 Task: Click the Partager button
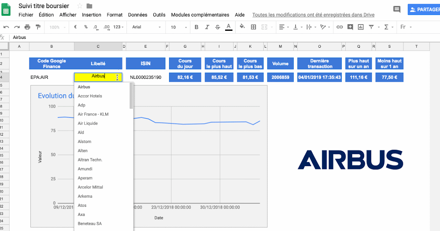[x=424, y=10]
